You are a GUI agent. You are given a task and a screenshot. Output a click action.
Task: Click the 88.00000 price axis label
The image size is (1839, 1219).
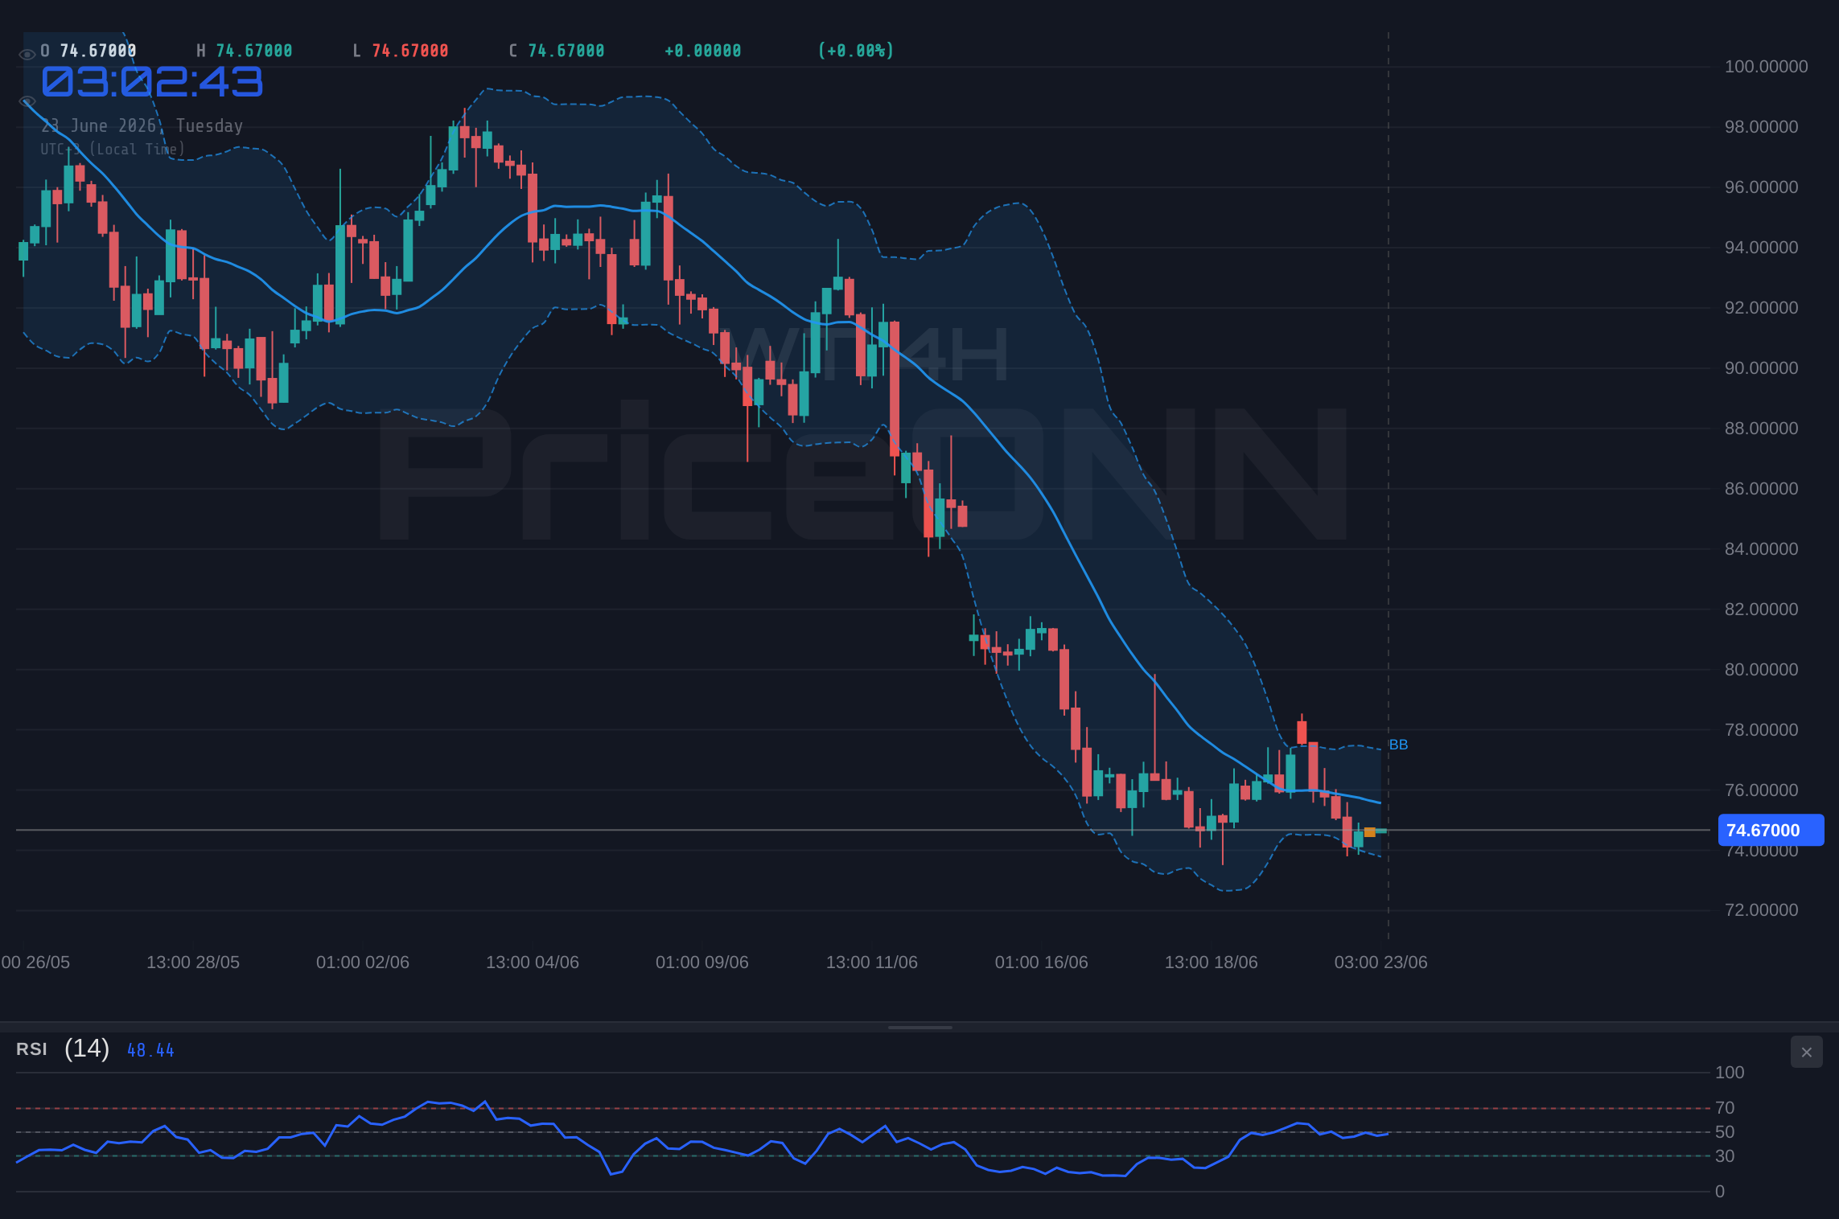pos(1761,429)
